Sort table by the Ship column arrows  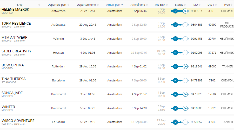[39, 5]
